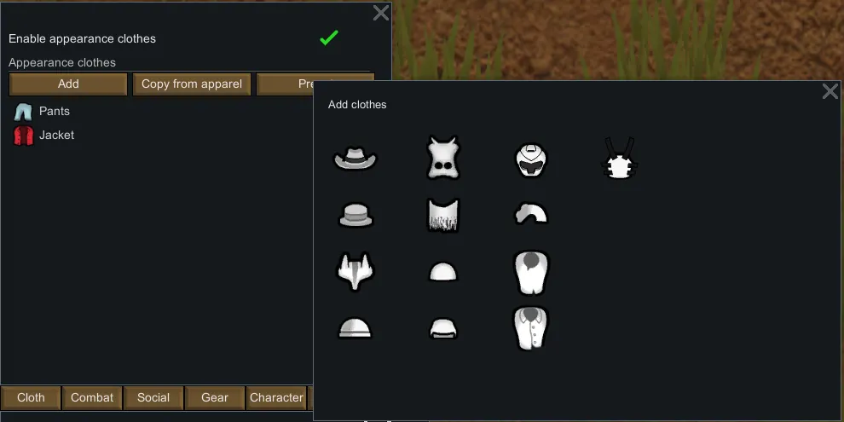This screenshot has width=844, height=422.
Task: Choose the button-down shirt icon
Action: [531, 328]
